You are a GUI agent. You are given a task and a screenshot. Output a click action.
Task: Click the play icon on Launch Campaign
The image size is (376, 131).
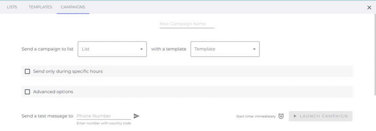295,116
